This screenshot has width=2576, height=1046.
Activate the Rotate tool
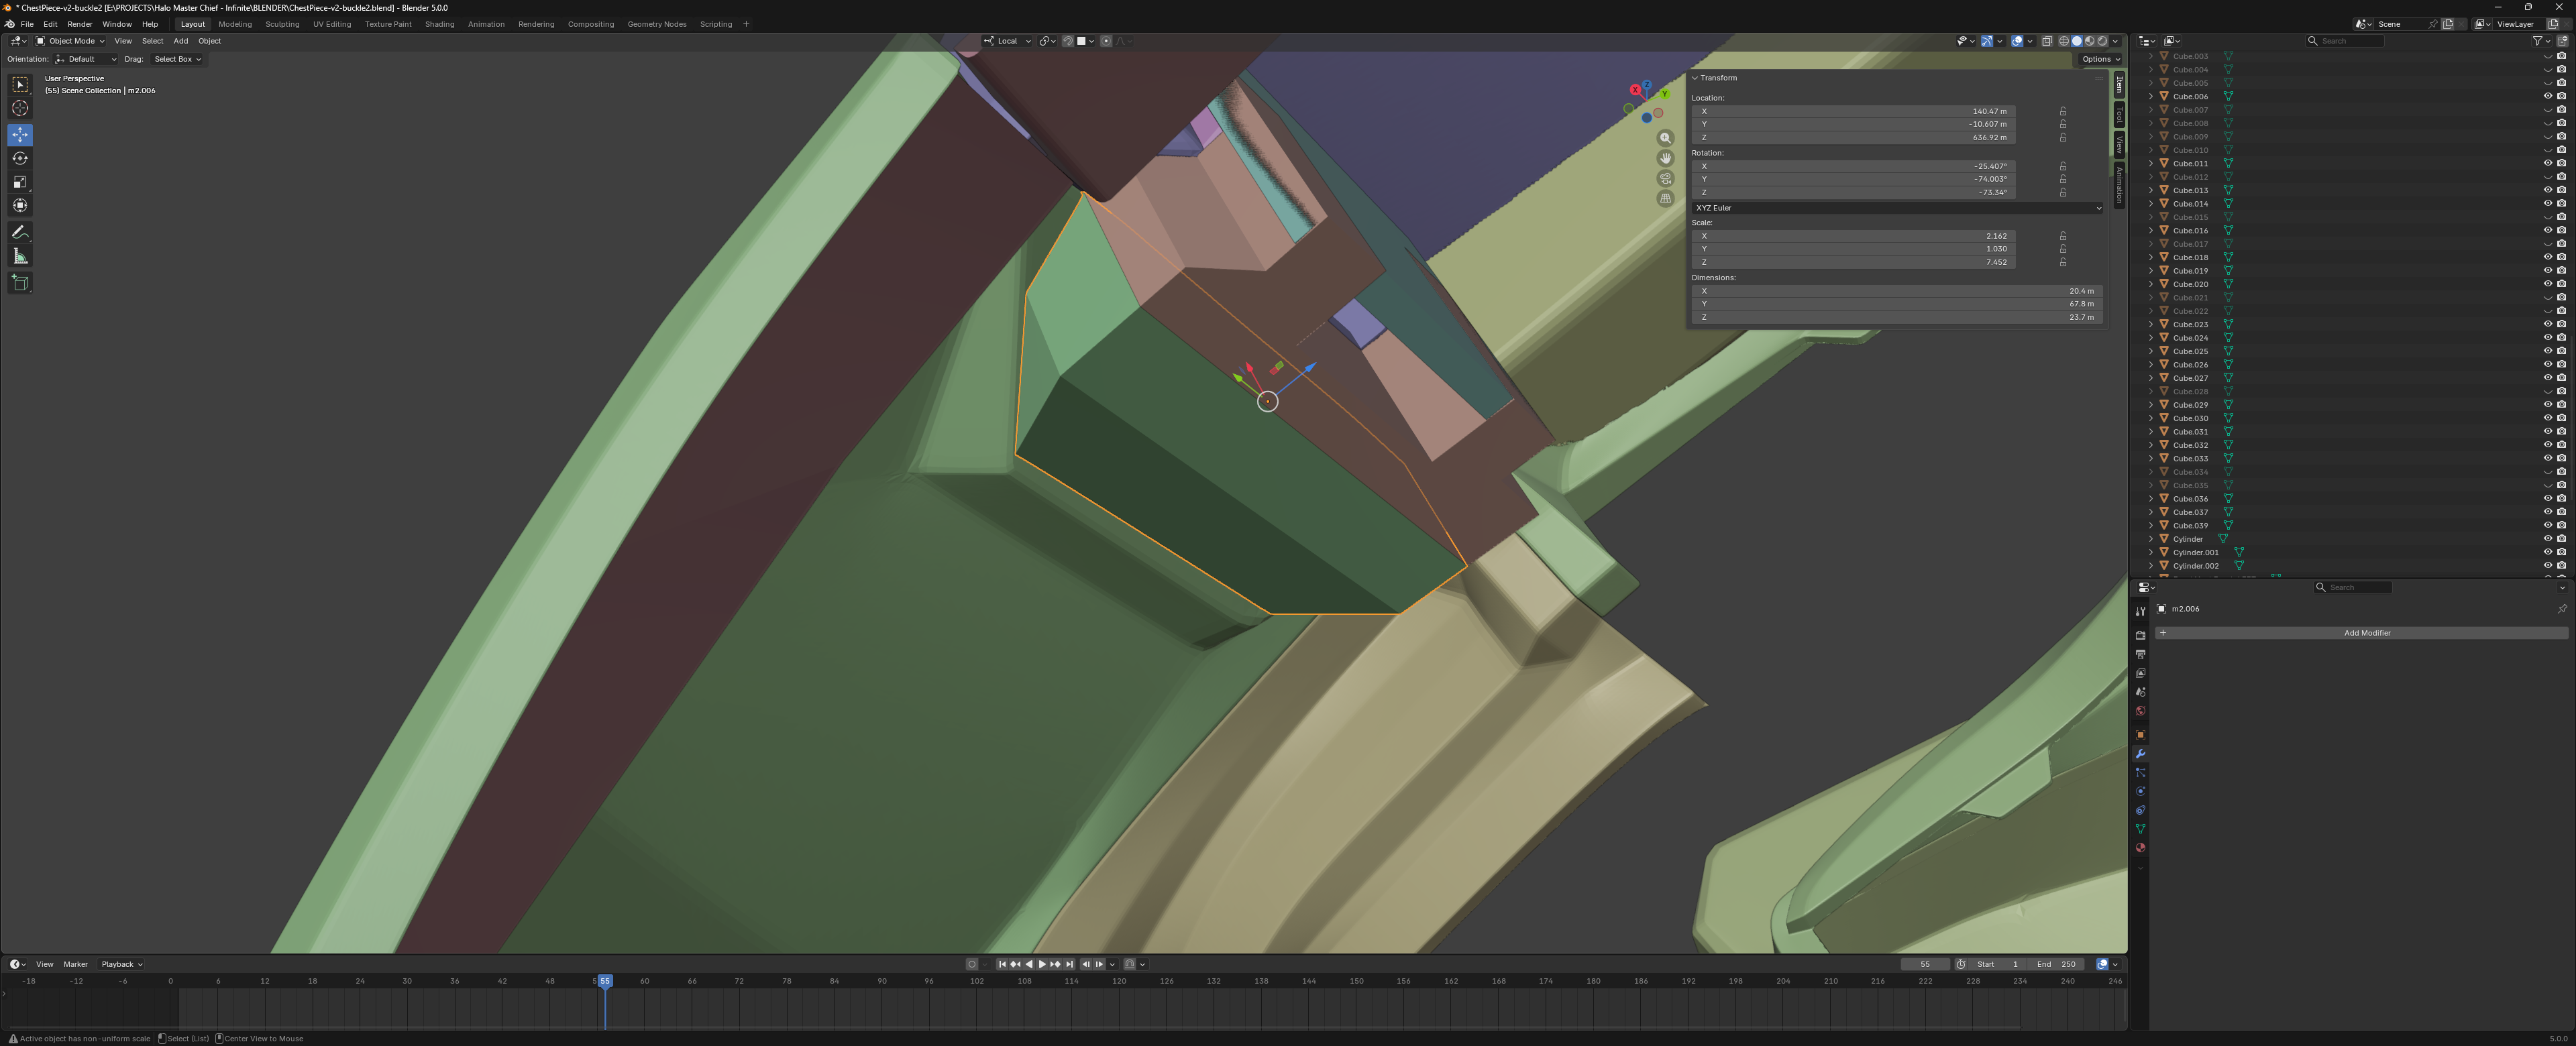(20, 158)
